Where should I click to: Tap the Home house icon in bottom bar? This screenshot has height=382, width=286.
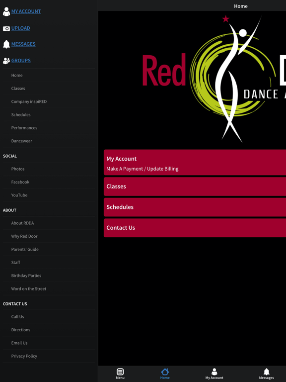coord(165,372)
